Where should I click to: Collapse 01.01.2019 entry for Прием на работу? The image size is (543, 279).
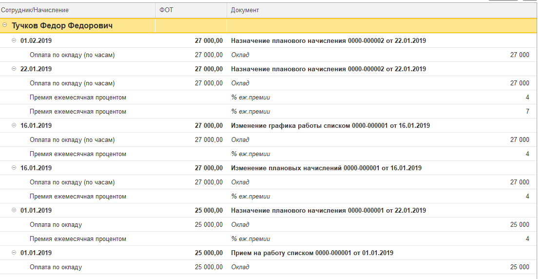(x=14, y=253)
